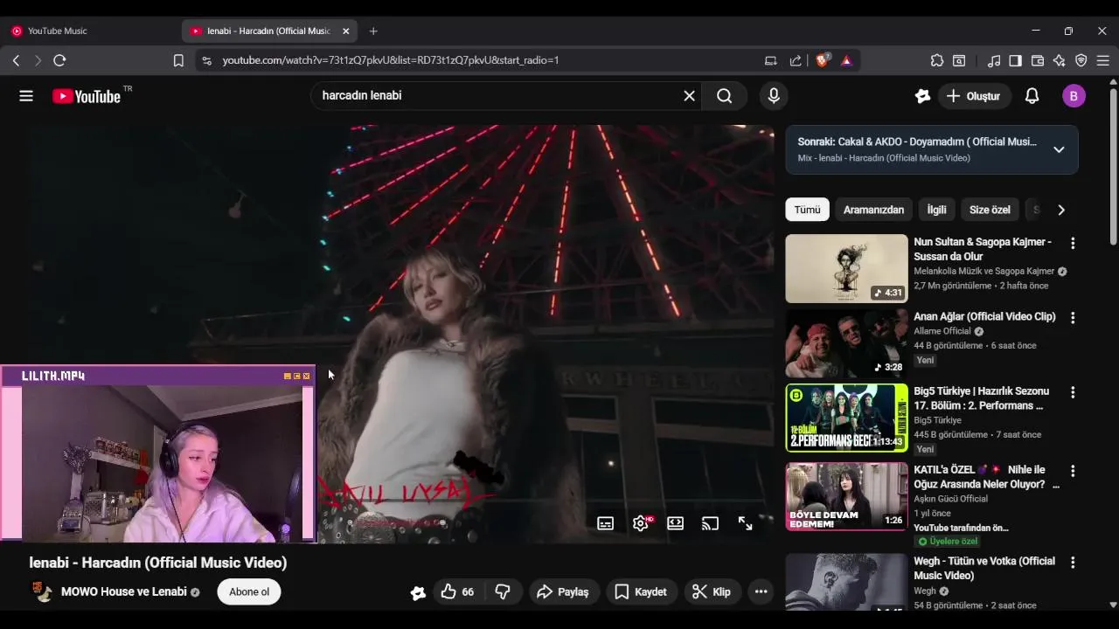Screen dimensions: 1119x629
Task: Open the Leo AI sparkle icon
Action: 1060,60
